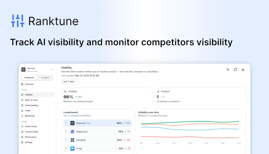The height and width of the screenshot is (154, 269).
Task: Click the Traffic bar chart icon
Action: [22, 110]
